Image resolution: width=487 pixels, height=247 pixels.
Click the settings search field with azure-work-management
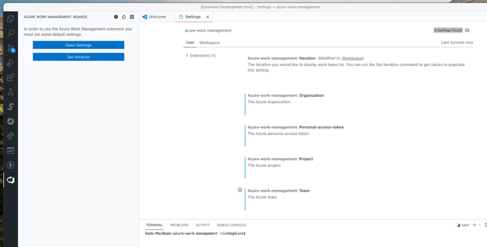pos(308,30)
